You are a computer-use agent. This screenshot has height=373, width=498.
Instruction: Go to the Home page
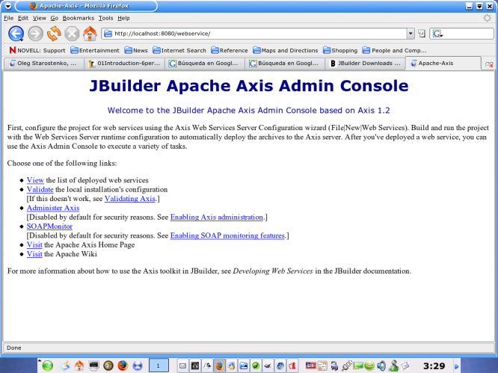tap(90, 34)
